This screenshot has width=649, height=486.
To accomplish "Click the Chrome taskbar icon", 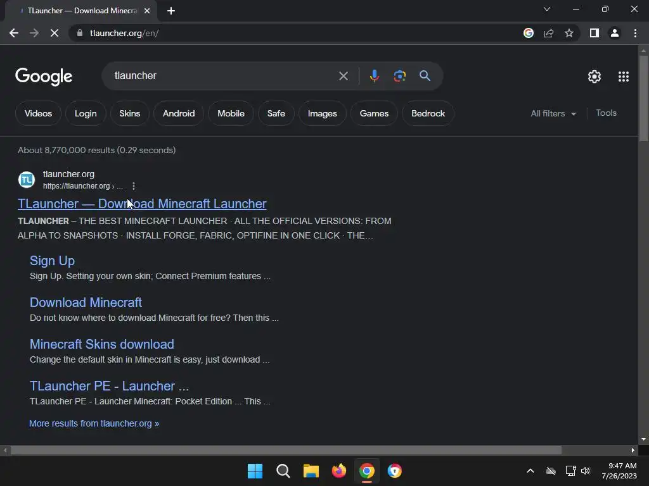I will 367,471.
